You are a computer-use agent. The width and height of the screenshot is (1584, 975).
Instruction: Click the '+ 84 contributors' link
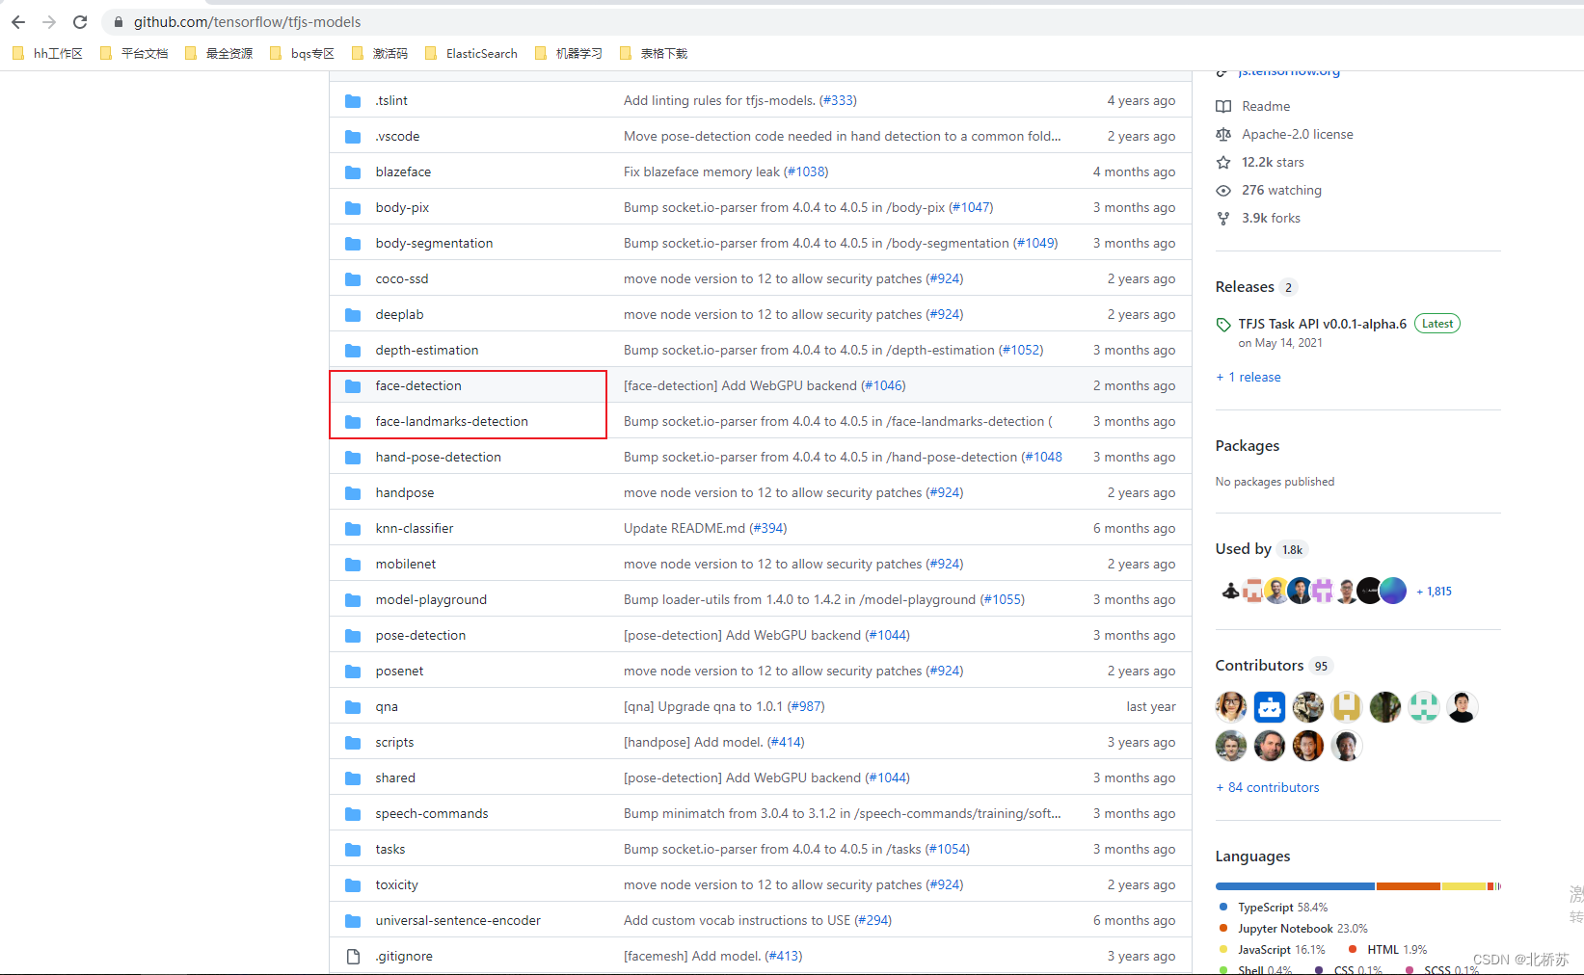click(x=1268, y=787)
